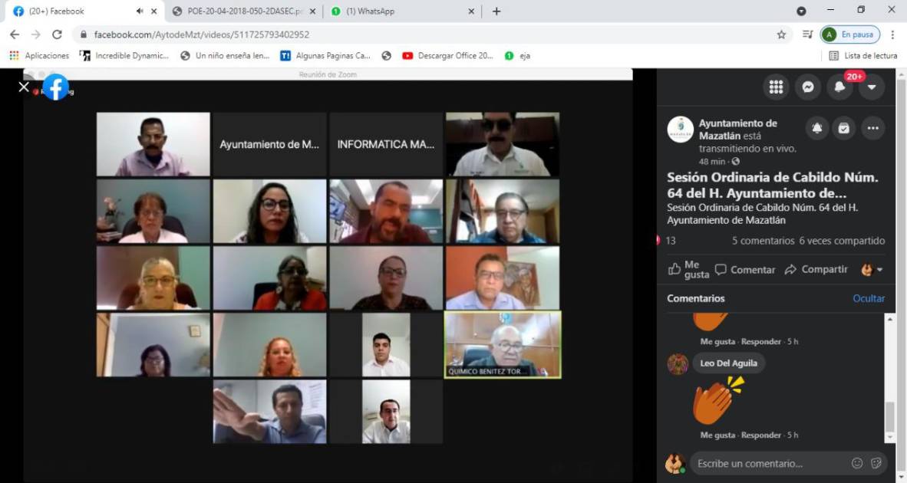Click Ocultar to hide the comments

coord(869,298)
